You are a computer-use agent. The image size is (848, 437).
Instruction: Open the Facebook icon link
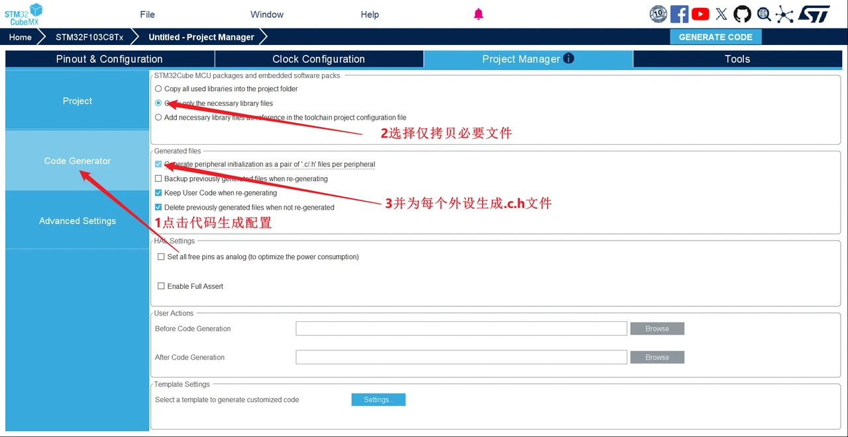pos(679,14)
